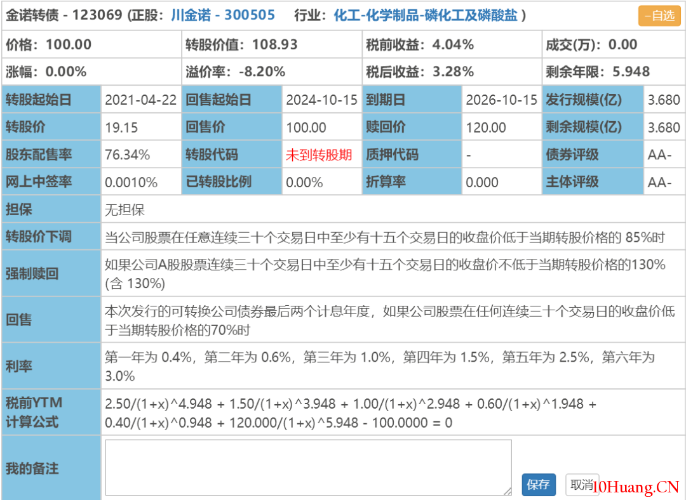686x500 pixels.
Task: Click the 转股价下调 row label
Action: (51, 237)
